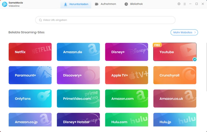207x132 pixels.
Task: Expand Mehr Websites list
Action: pos(184,32)
